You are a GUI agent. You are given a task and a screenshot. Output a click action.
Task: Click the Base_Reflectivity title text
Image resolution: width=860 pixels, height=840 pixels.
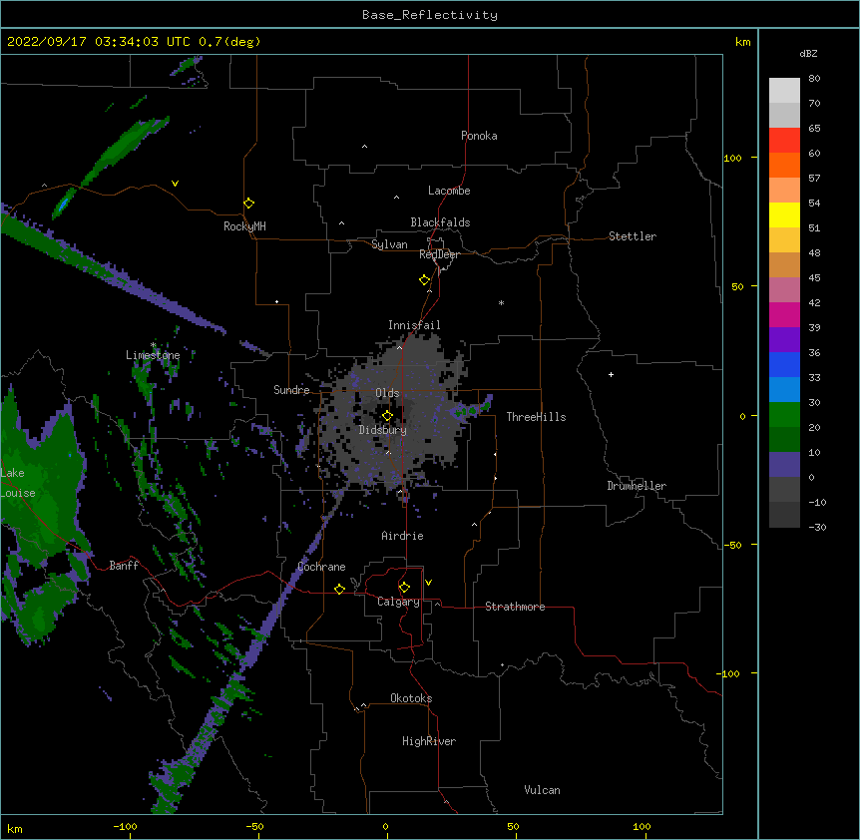coord(430,15)
